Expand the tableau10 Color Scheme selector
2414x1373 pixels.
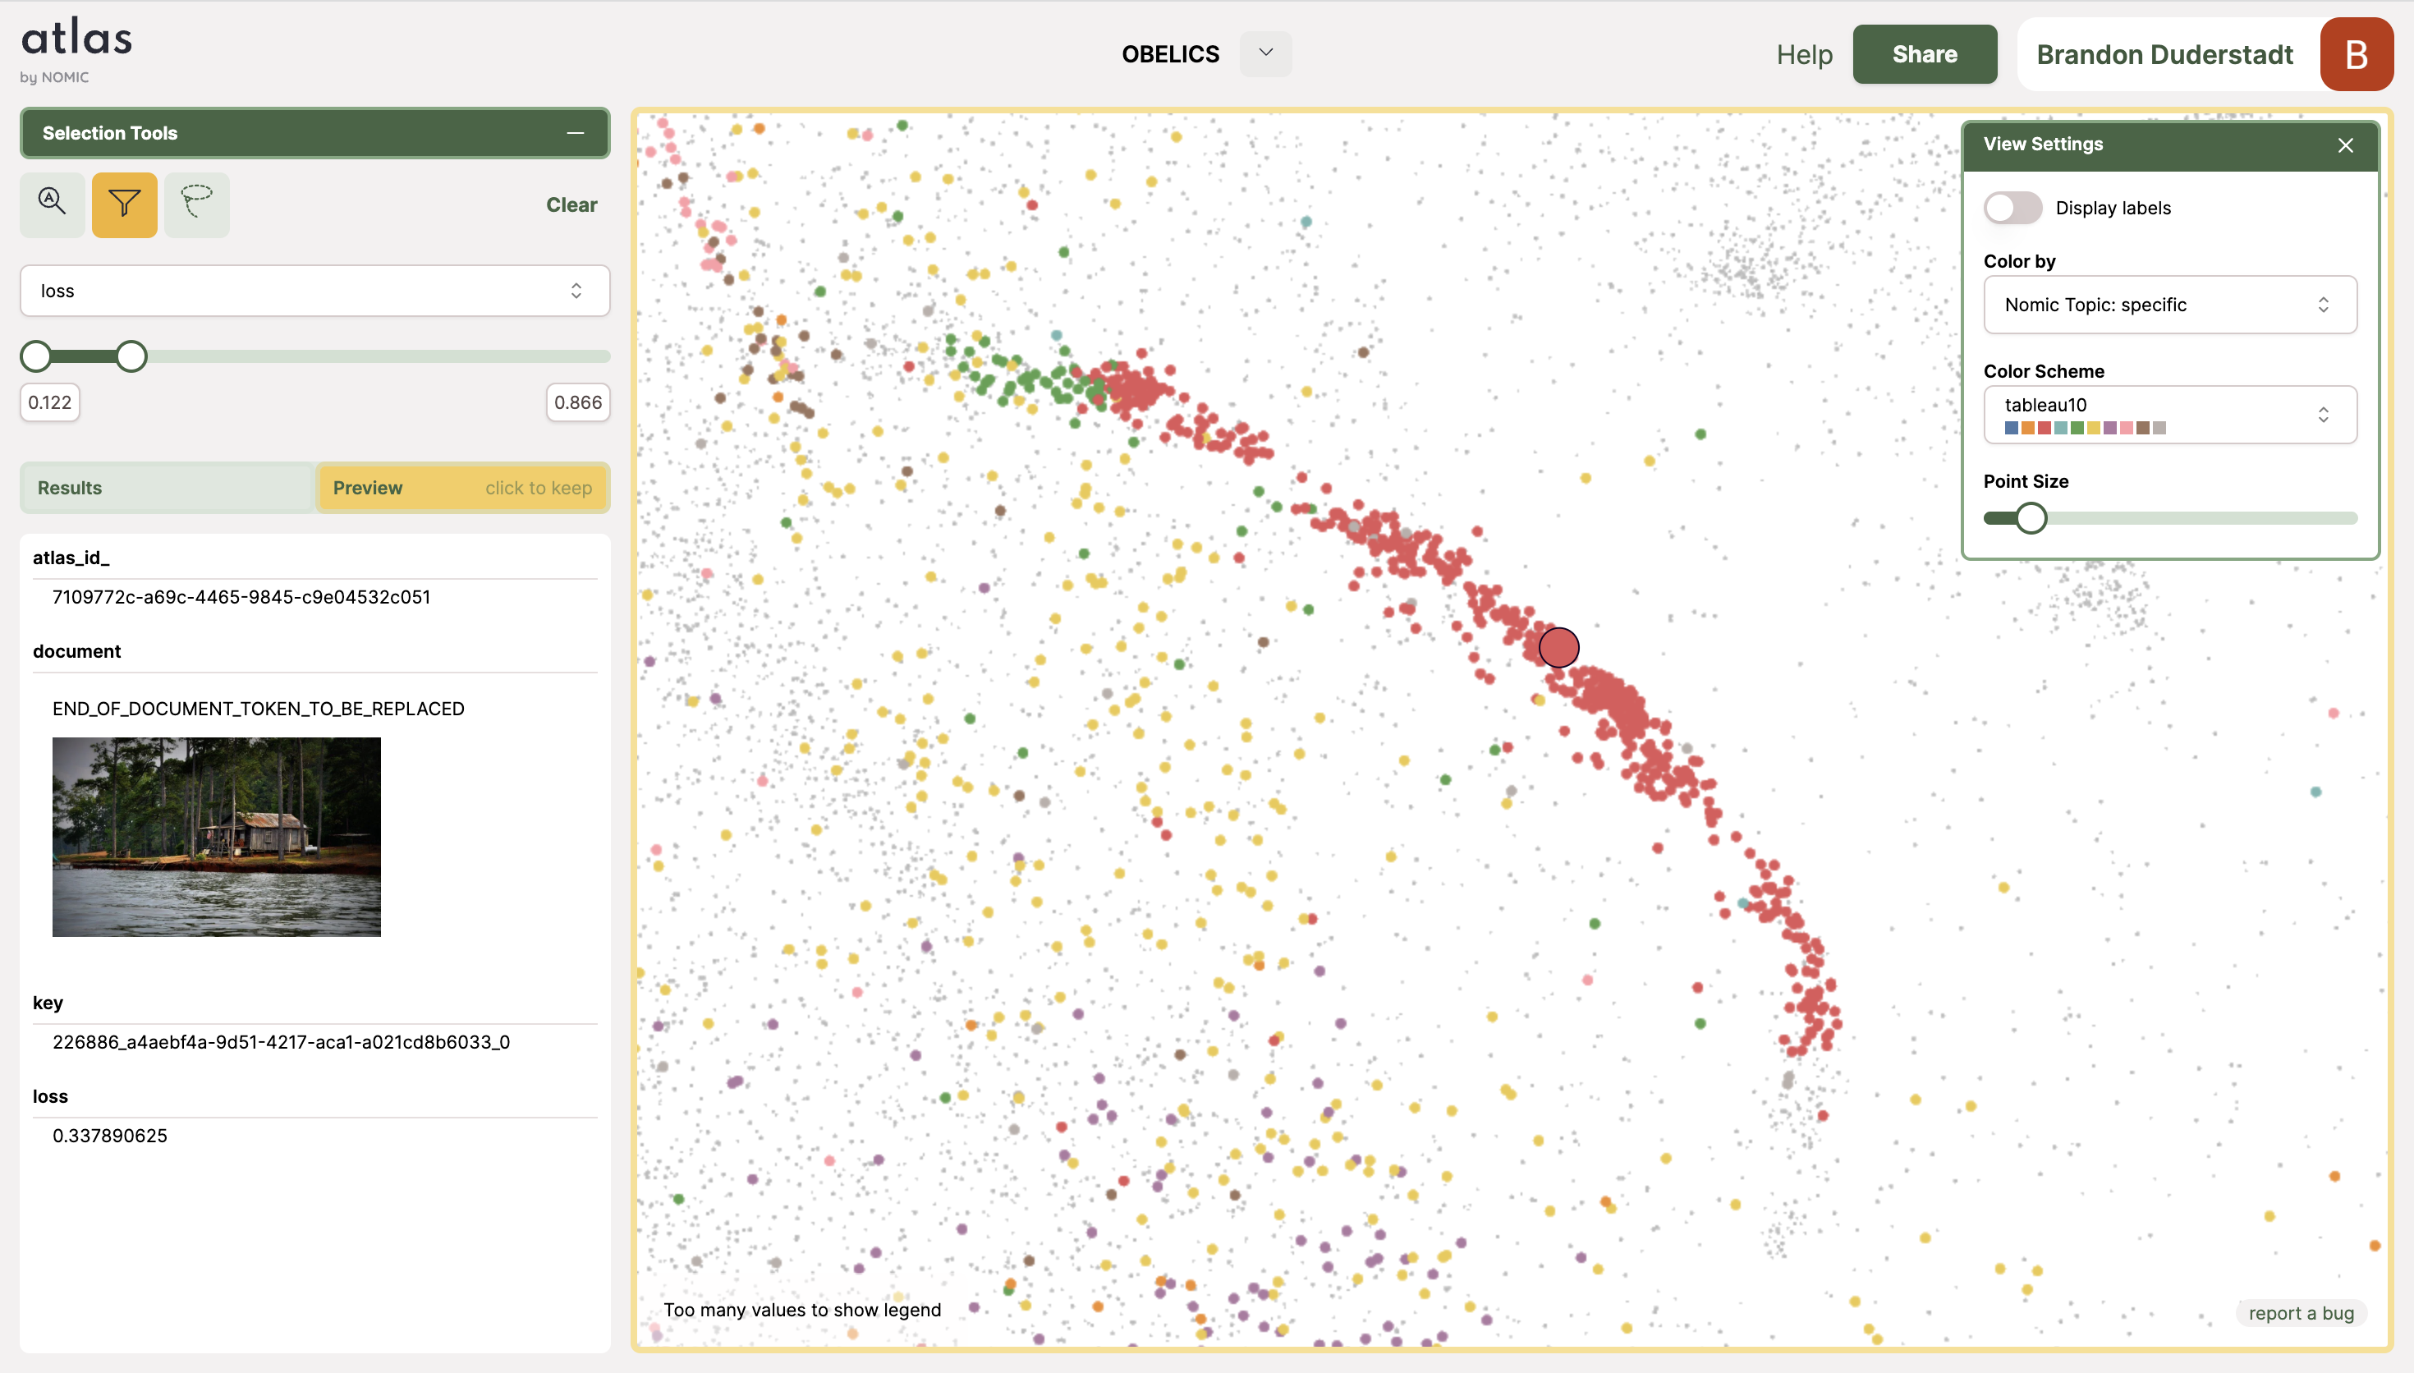click(2169, 414)
